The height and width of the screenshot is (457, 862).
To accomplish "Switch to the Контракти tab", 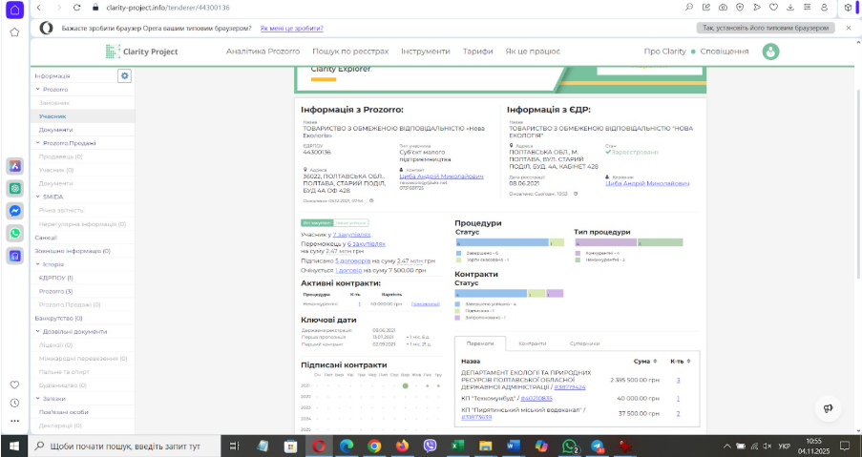I will 532,343.
